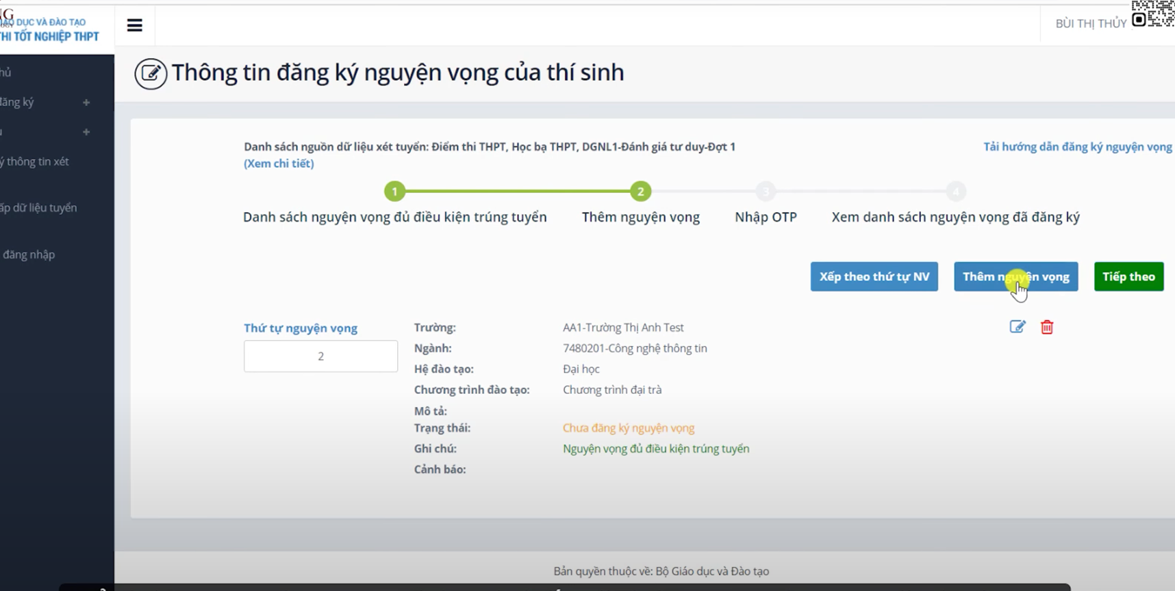The image size is (1175, 591).
Task: Click text 7480201-Công nghệ thông tin
Action: [x=635, y=348]
